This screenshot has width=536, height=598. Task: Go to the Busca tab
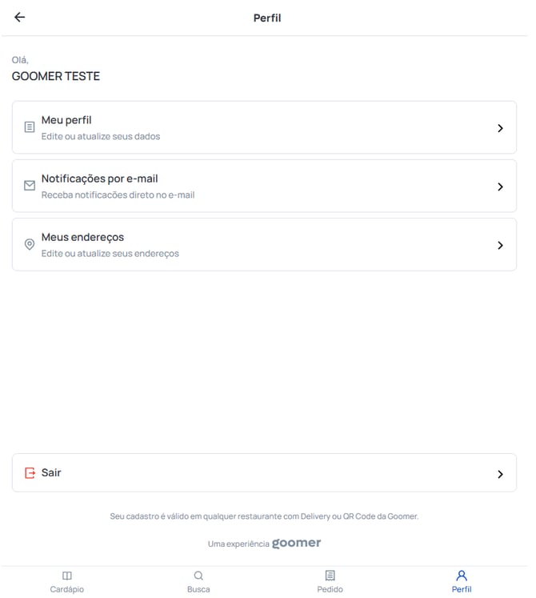[x=198, y=589]
